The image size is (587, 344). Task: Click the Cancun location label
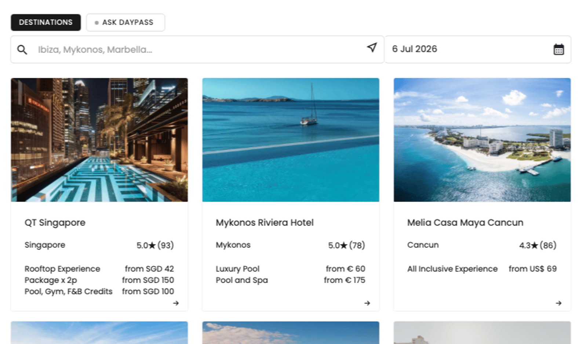[x=423, y=245]
